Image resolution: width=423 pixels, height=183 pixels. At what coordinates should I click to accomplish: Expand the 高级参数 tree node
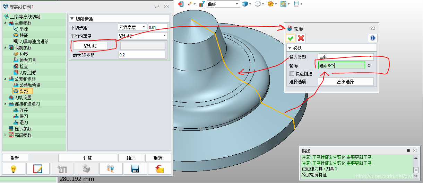[5, 135]
